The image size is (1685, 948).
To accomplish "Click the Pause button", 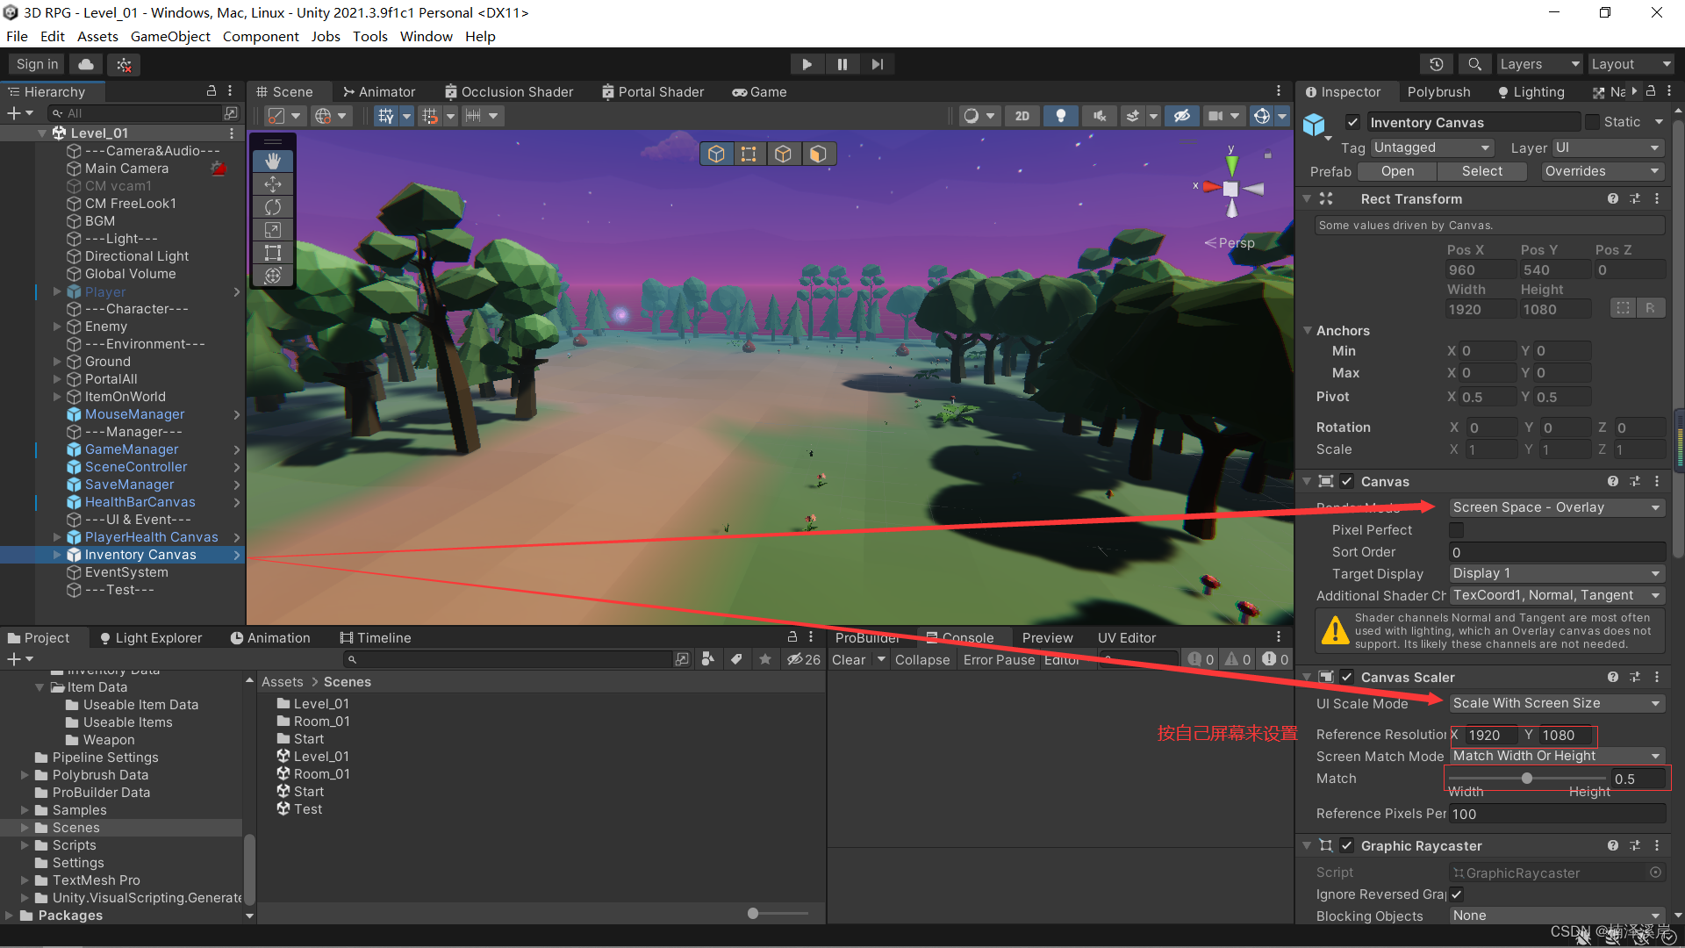I will [x=842, y=64].
